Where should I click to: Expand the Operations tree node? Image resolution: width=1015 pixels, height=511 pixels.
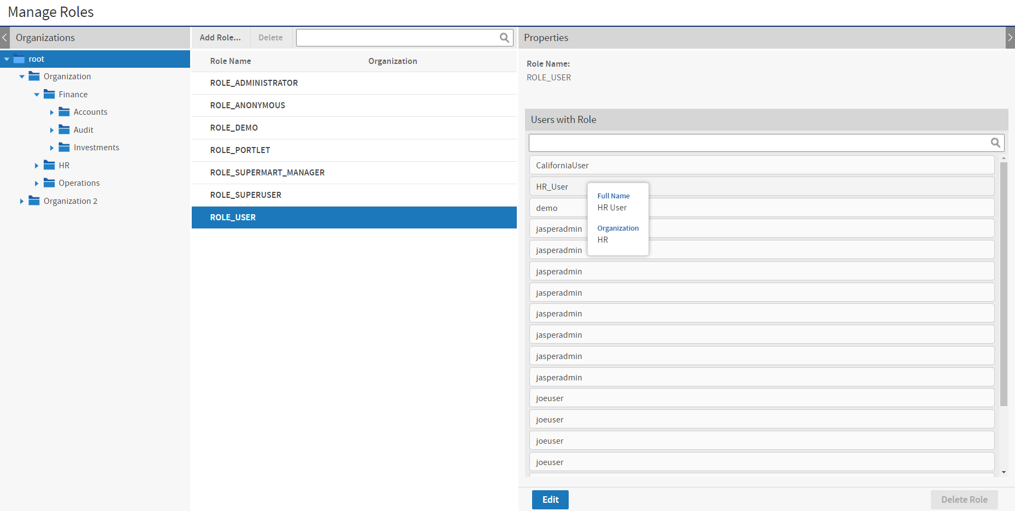(x=37, y=183)
